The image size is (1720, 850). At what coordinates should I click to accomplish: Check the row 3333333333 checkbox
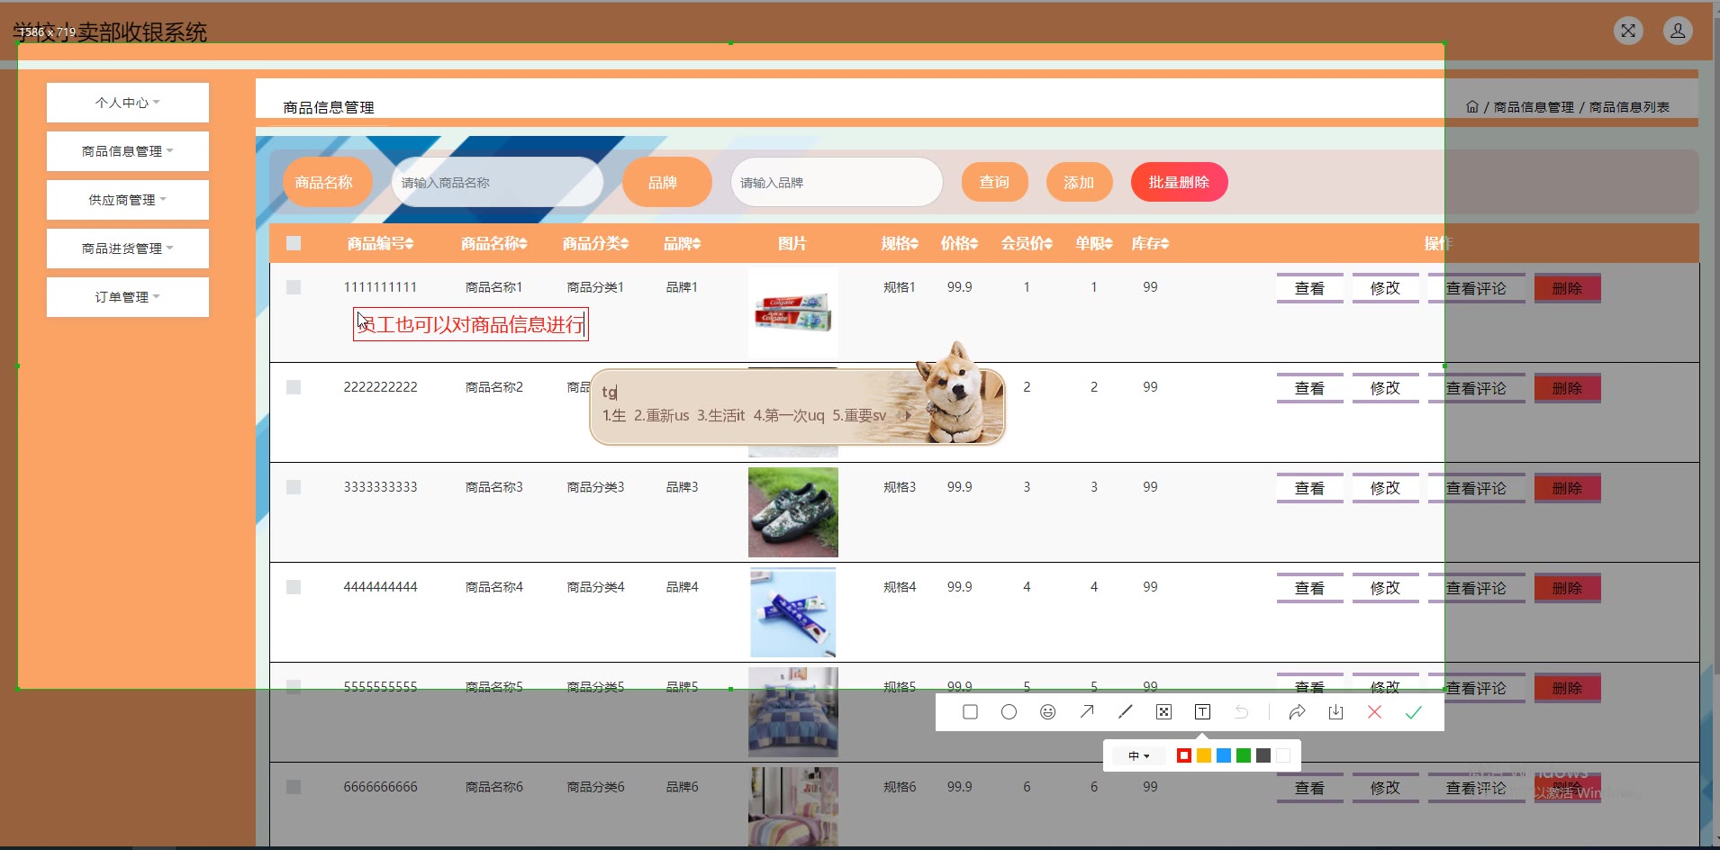point(294,487)
